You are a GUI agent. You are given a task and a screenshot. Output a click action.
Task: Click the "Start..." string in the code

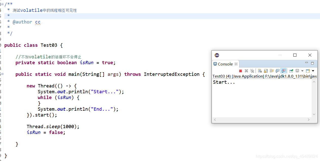(105, 92)
